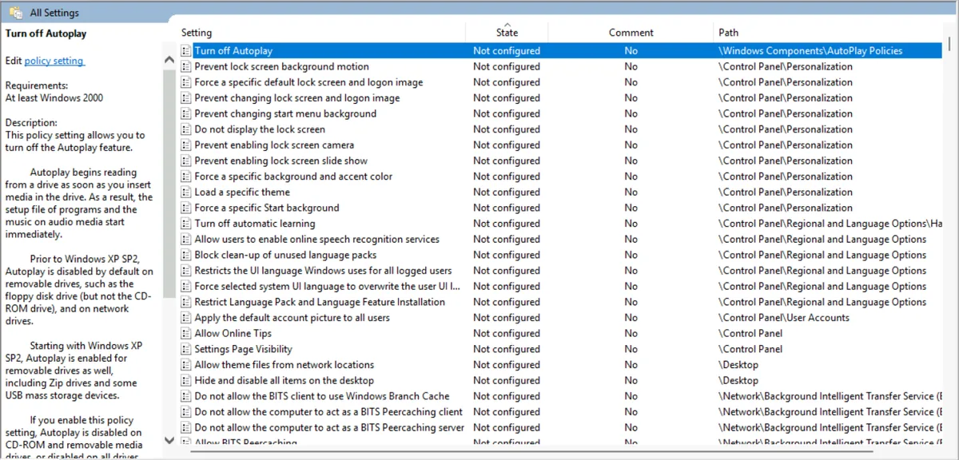Image resolution: width=959 pixels, height=460 pixels.
Task: Click icon beside Force selected system UI language
Action: coord(185,286)
